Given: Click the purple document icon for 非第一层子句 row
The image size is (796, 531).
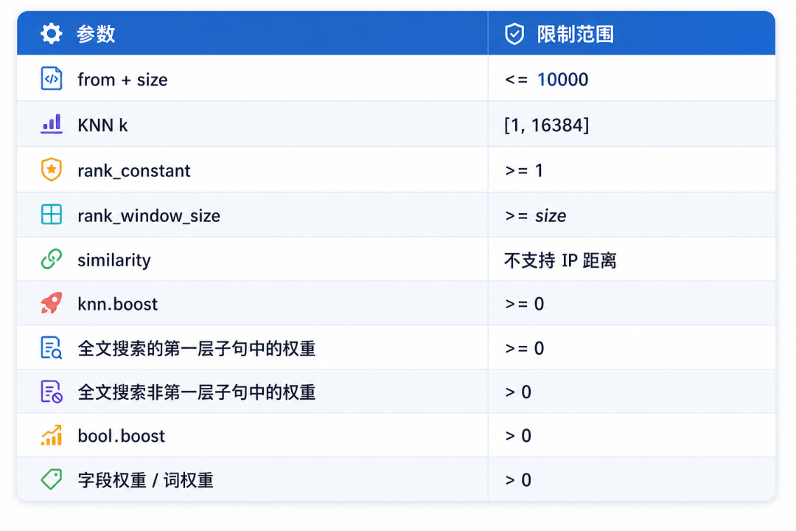Looking at the screenshot, I should pyautogui.click(x=52, y=392).
